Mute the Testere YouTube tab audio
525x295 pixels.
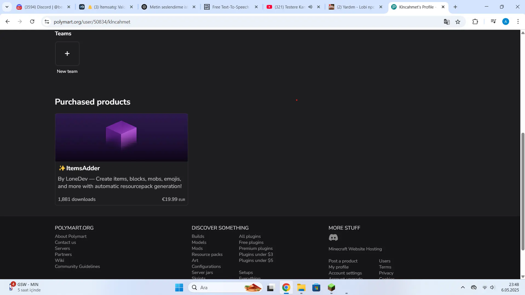click(310, 7)
